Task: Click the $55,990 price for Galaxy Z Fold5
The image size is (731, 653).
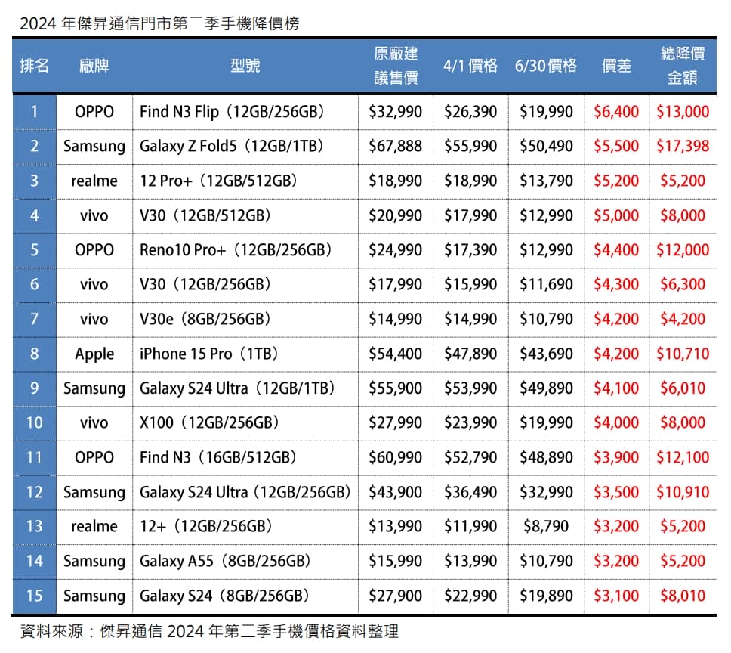Action: coord(470,147)
